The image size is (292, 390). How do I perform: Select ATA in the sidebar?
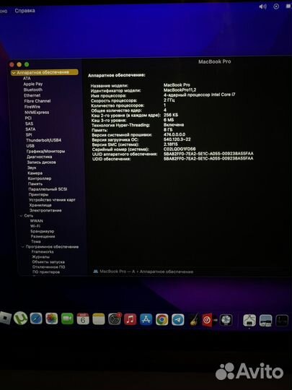pyautogui.click(x=27, y=78)
